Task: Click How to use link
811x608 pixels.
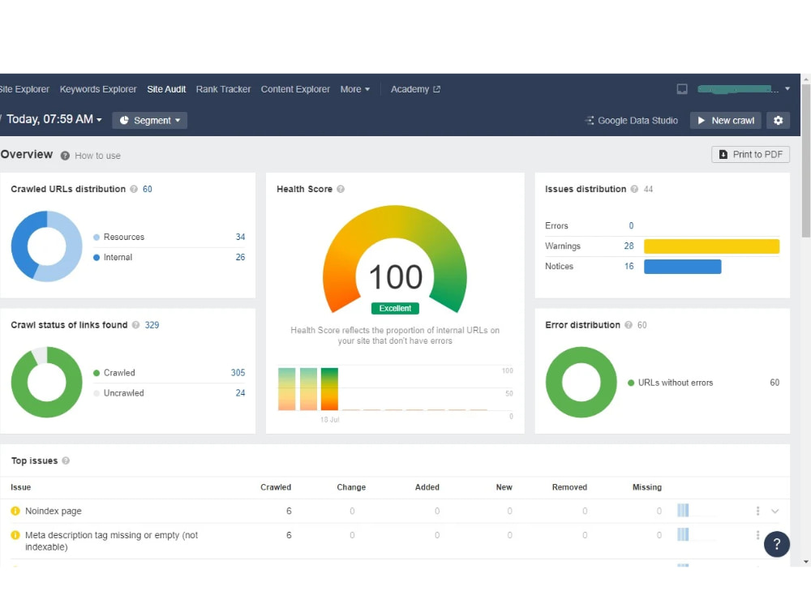Action: click(98, 156)
